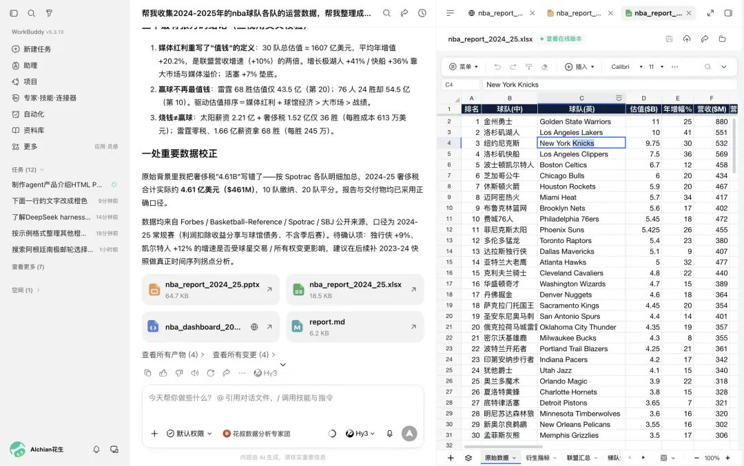Switch to the 衍生指标 sheet
The width and height of the screenshot is (744, 466).
tap(537, 458)
